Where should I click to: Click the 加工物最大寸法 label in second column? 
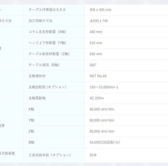tap(40, 21)
